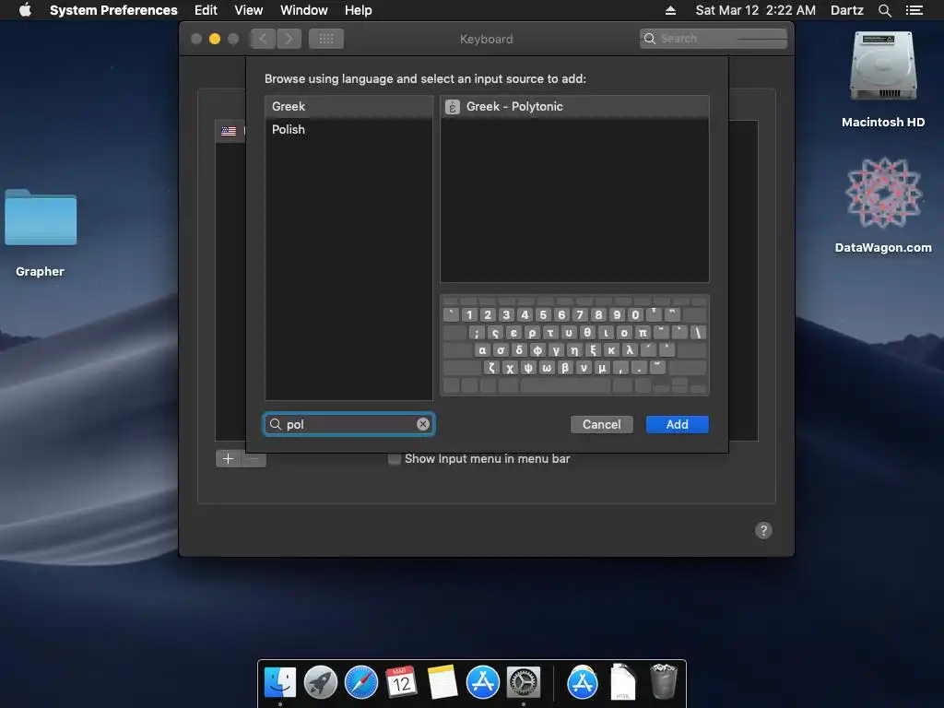944x708 pixels.
Task: Open the Trash in the Dock
Action: coord(664,682)
